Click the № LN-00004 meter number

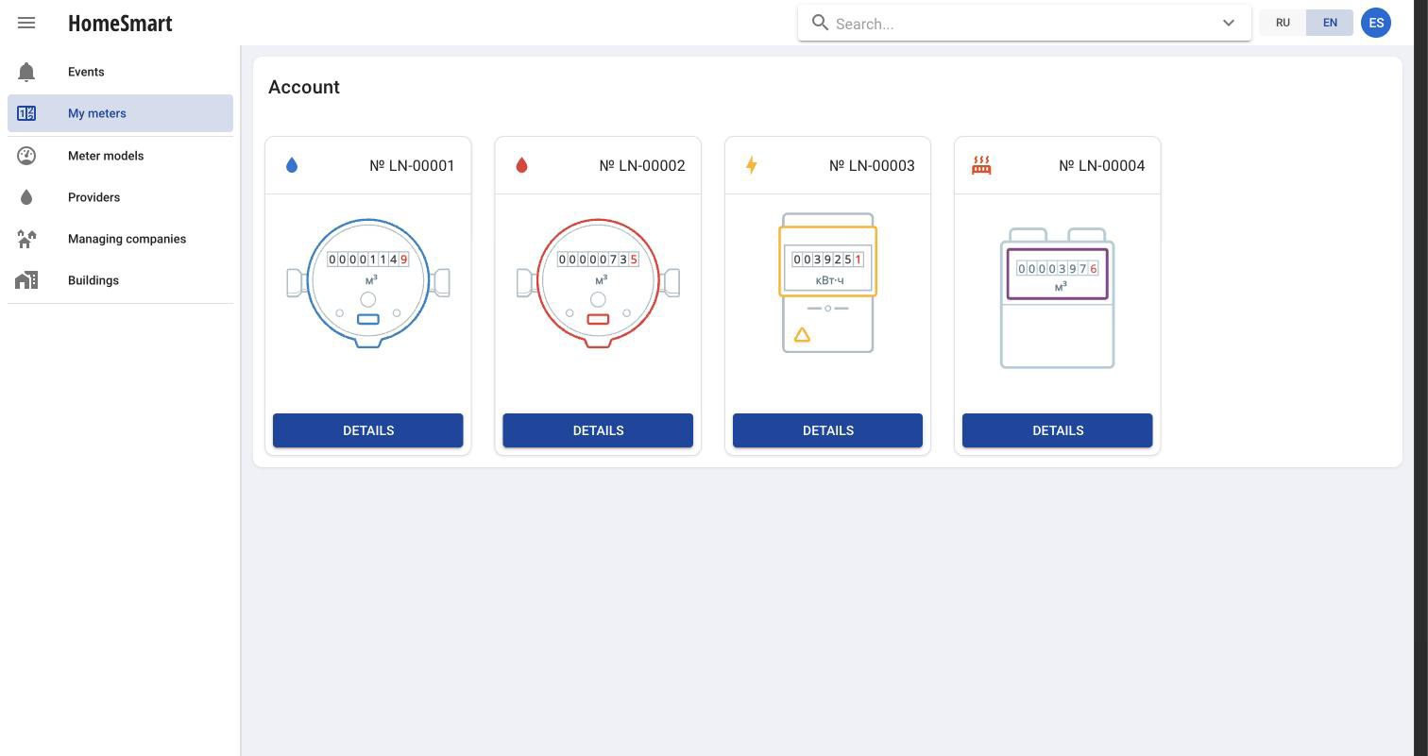pyautogui.click(x=1102, y=165)
